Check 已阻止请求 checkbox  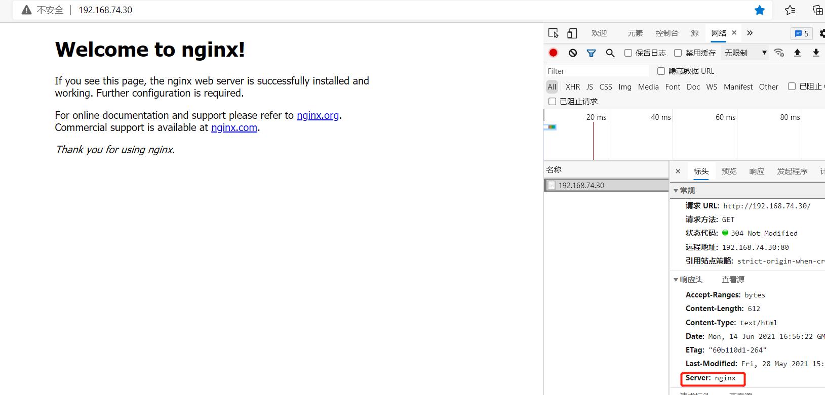coord(552,101)
